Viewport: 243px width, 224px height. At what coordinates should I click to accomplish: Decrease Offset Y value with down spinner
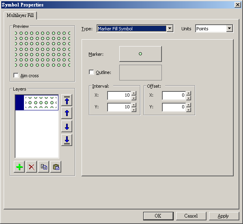[189, 110]
